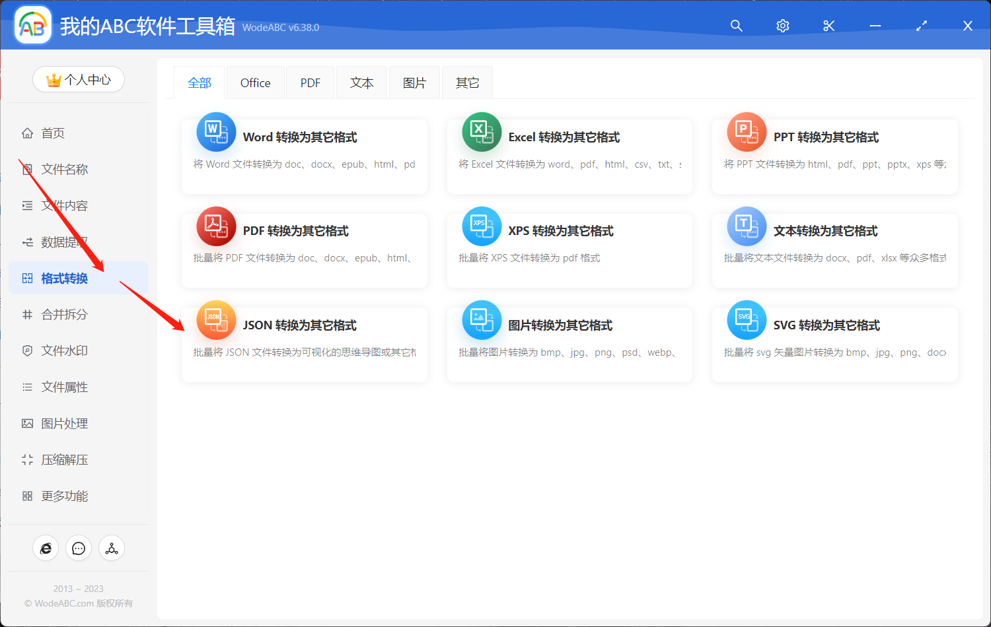Switch to the Office tab
Screen dimensions: 991x627
click(x=255, y=82)
